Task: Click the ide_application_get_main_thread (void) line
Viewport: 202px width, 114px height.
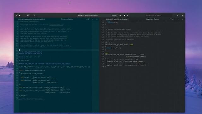Action: coord(119,45)
